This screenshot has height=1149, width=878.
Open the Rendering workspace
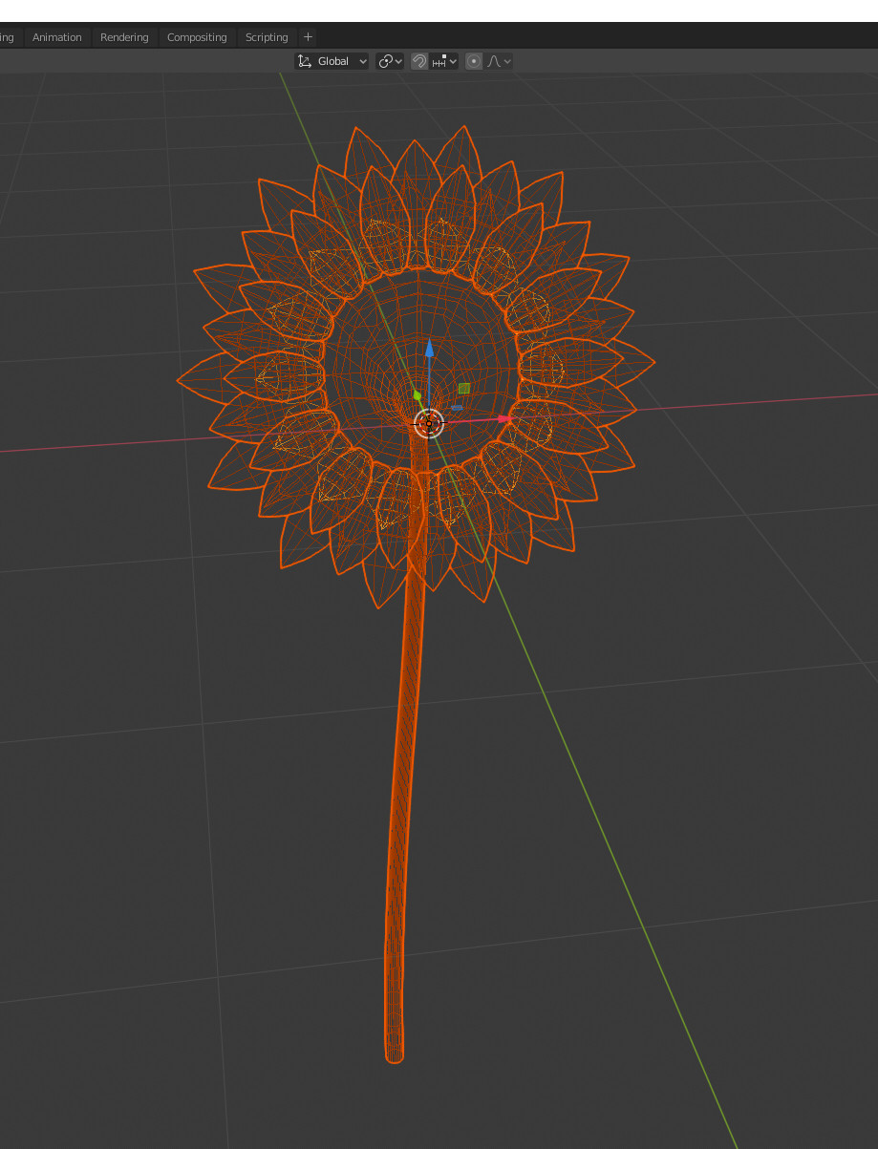pyautogui.click(x=123, y=36)
